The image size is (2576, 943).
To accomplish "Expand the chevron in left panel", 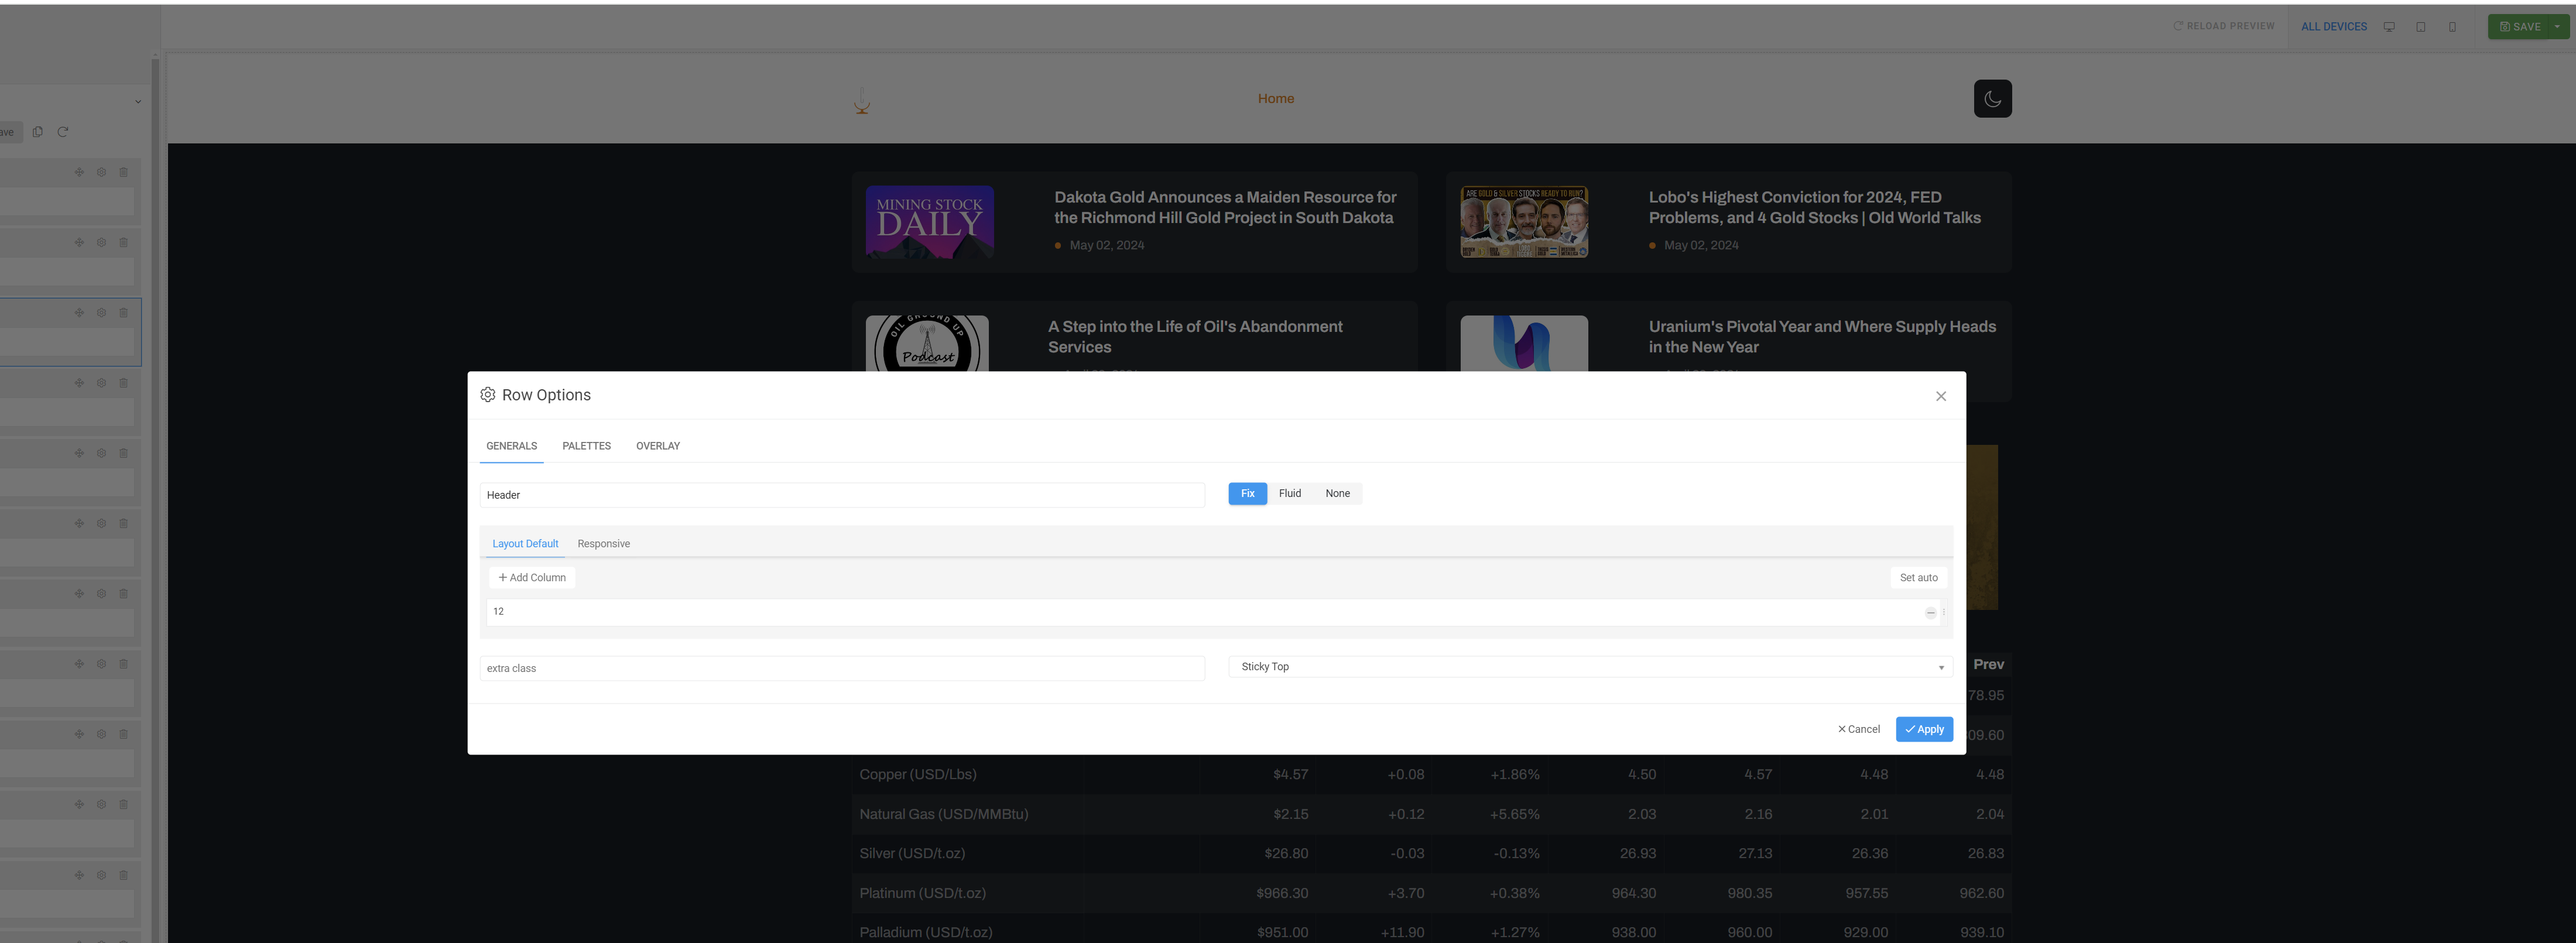I will point(138,101).
